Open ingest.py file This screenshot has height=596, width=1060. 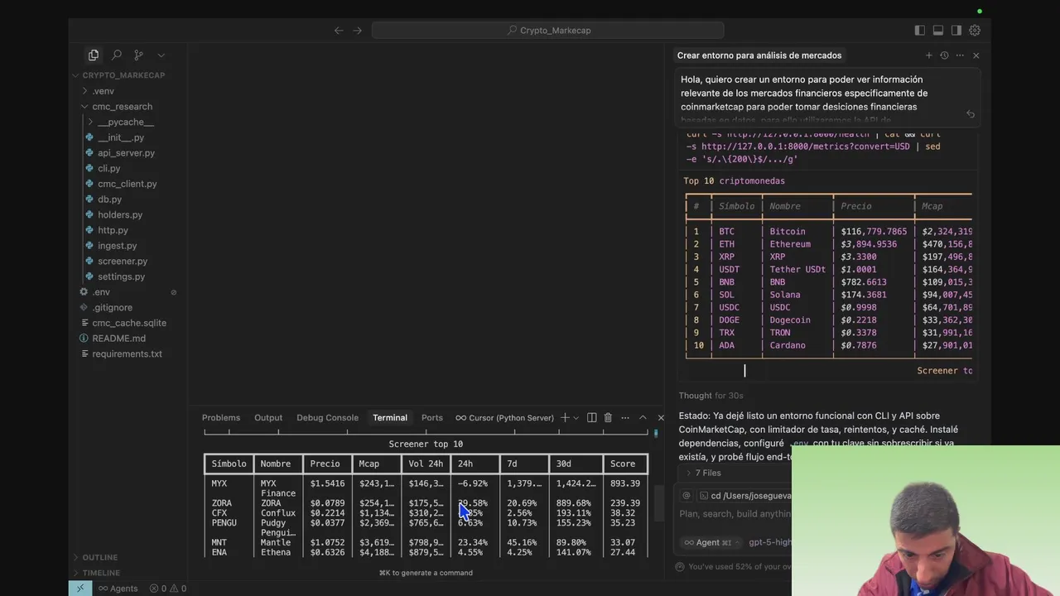pyautogui.click(x=117, y=246)
